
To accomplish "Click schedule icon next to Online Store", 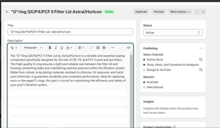I will tap(200, 60).
